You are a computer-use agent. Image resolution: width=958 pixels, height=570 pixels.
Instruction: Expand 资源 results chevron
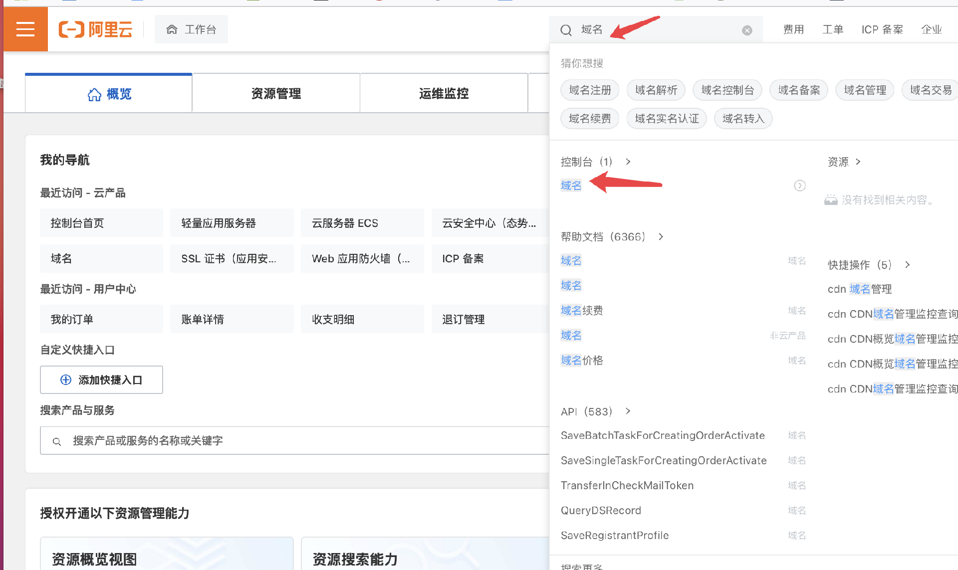click(858, 162)
